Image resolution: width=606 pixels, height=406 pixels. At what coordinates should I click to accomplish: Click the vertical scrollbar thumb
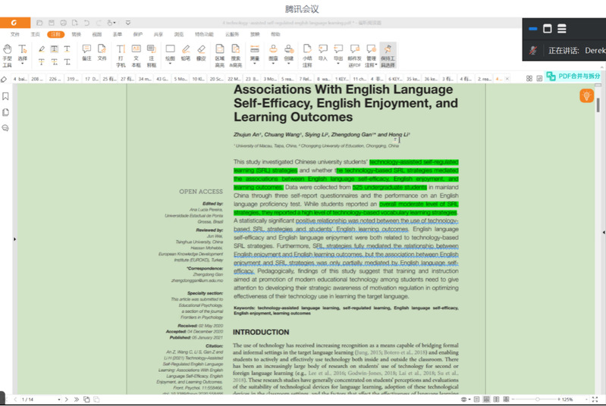pyautogui.click(x=598, y=105)
